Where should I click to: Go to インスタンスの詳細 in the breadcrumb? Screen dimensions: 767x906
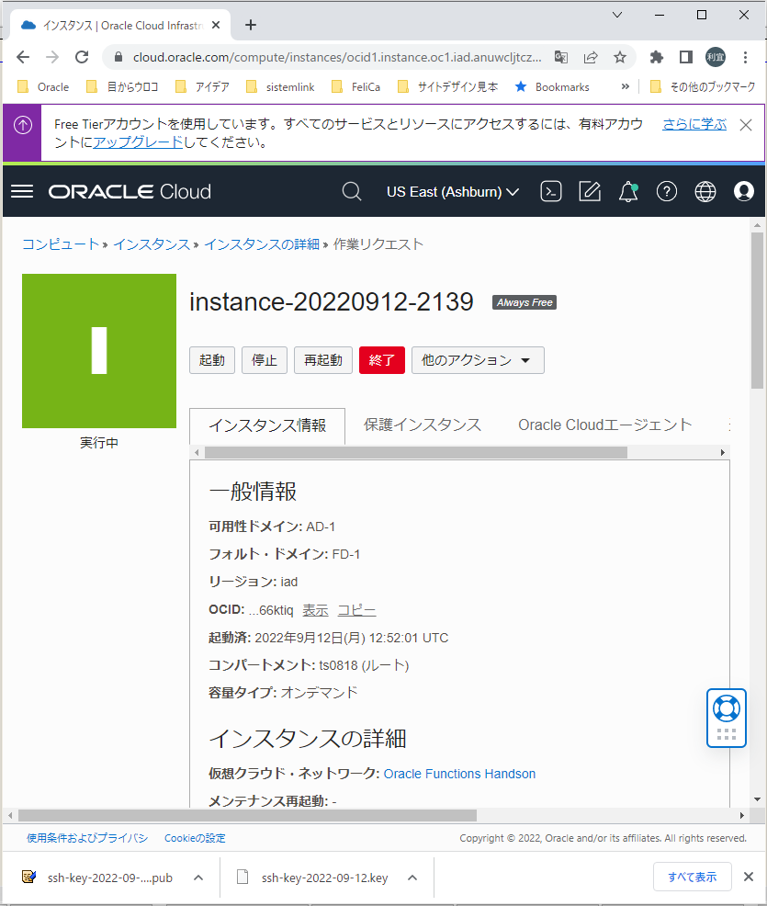pos(262,244)
